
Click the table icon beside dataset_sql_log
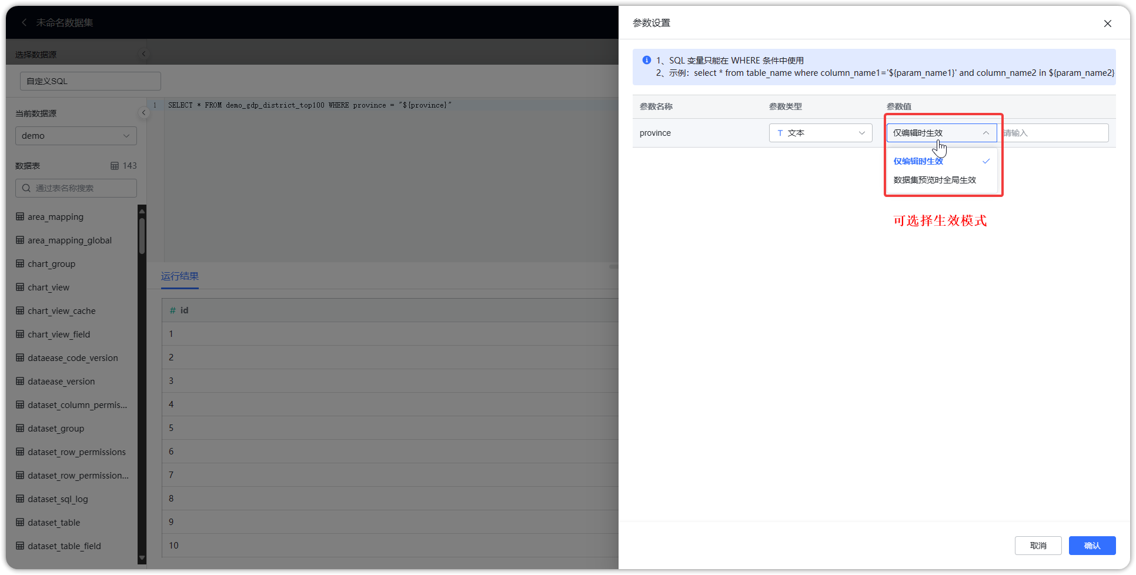(x=19, y=499)
